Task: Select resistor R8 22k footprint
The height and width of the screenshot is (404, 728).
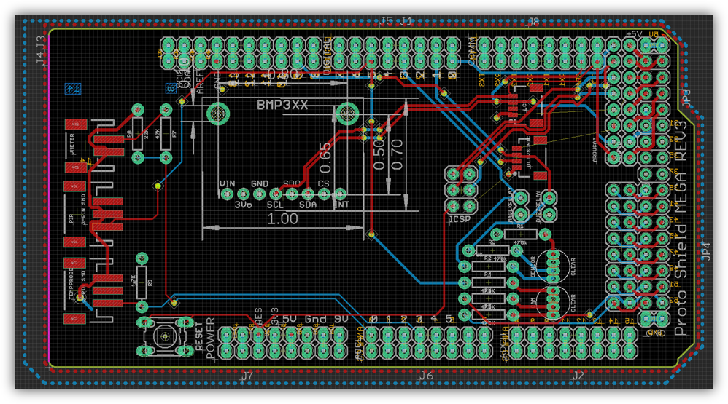Action: (138, 133)
